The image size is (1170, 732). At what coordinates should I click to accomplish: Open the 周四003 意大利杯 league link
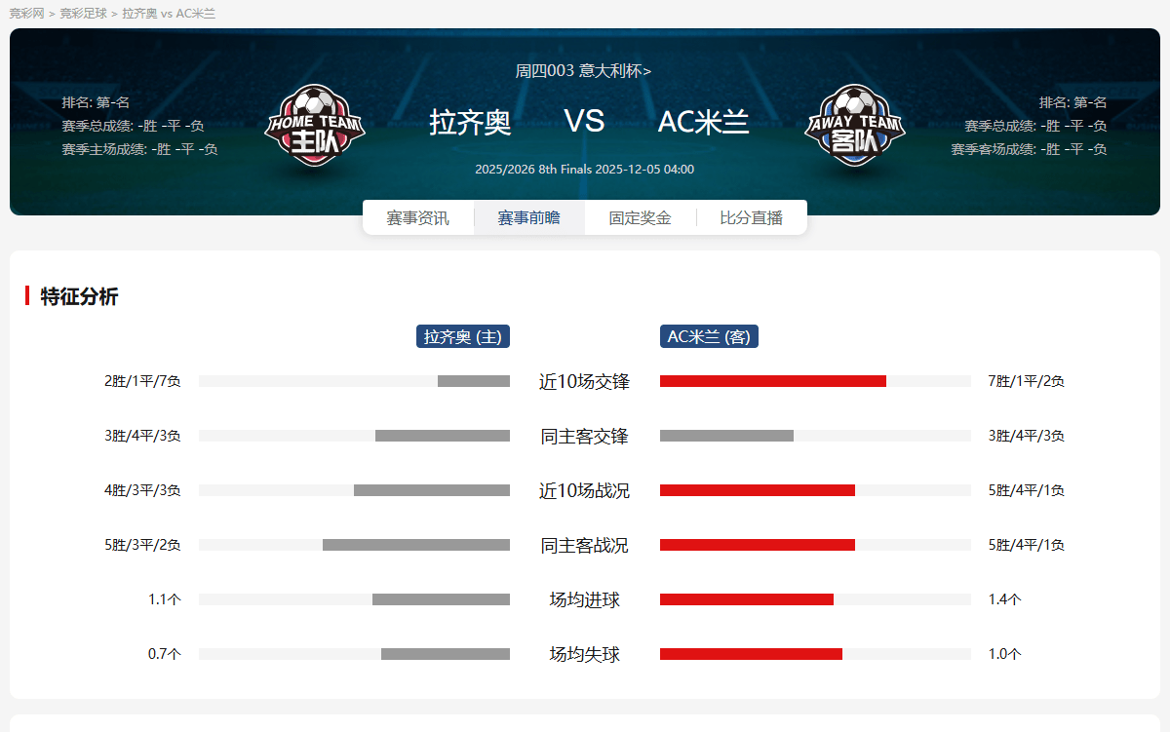point(583,70)
